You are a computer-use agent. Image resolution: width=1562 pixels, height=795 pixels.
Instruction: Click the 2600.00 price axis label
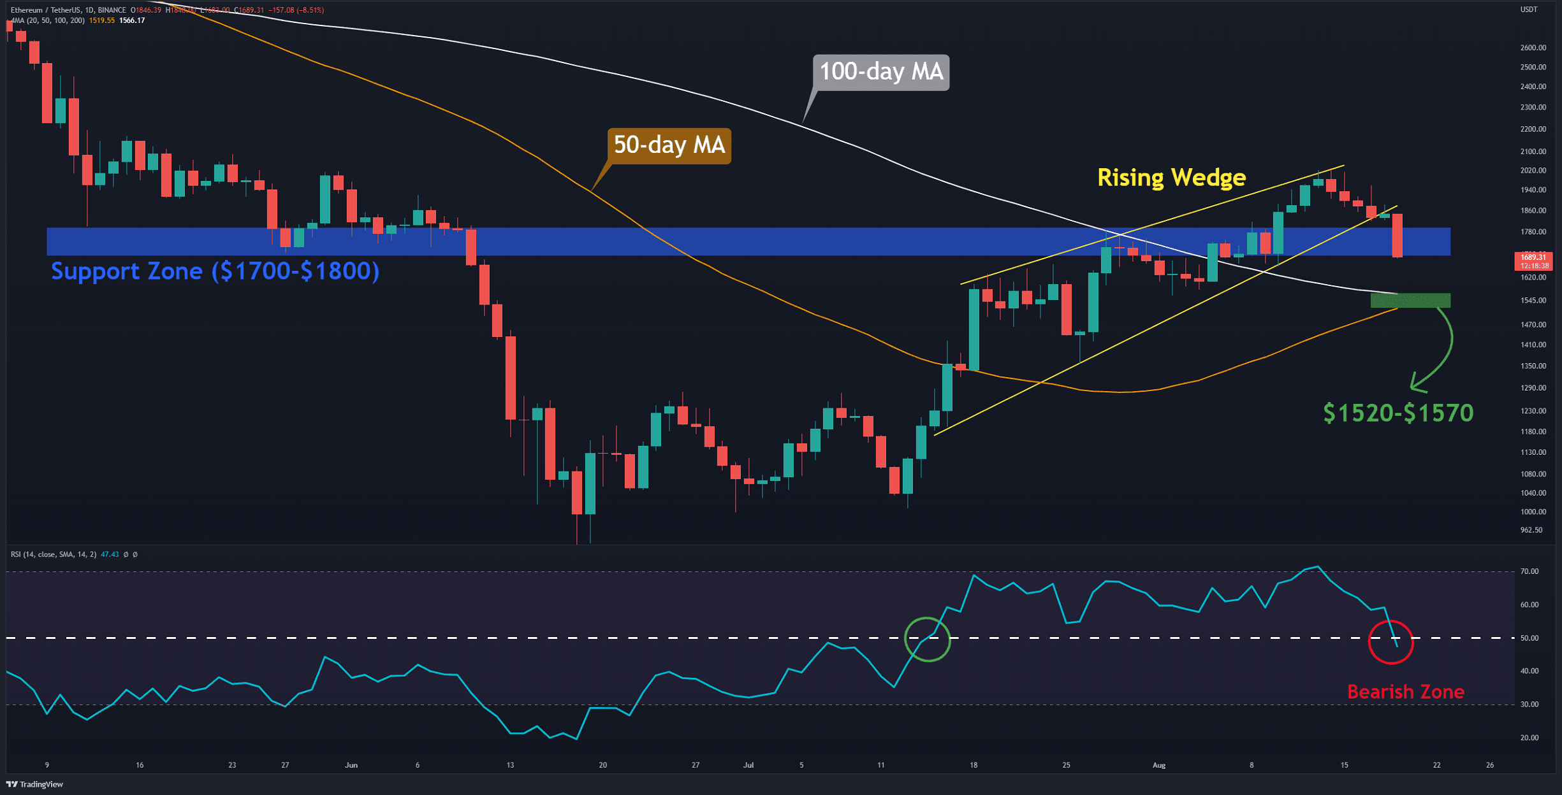click(1533, 48)
